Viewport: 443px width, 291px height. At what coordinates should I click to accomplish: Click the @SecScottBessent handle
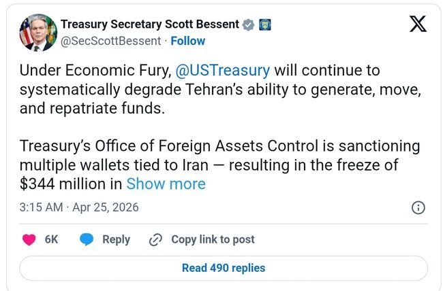point(111,41)
